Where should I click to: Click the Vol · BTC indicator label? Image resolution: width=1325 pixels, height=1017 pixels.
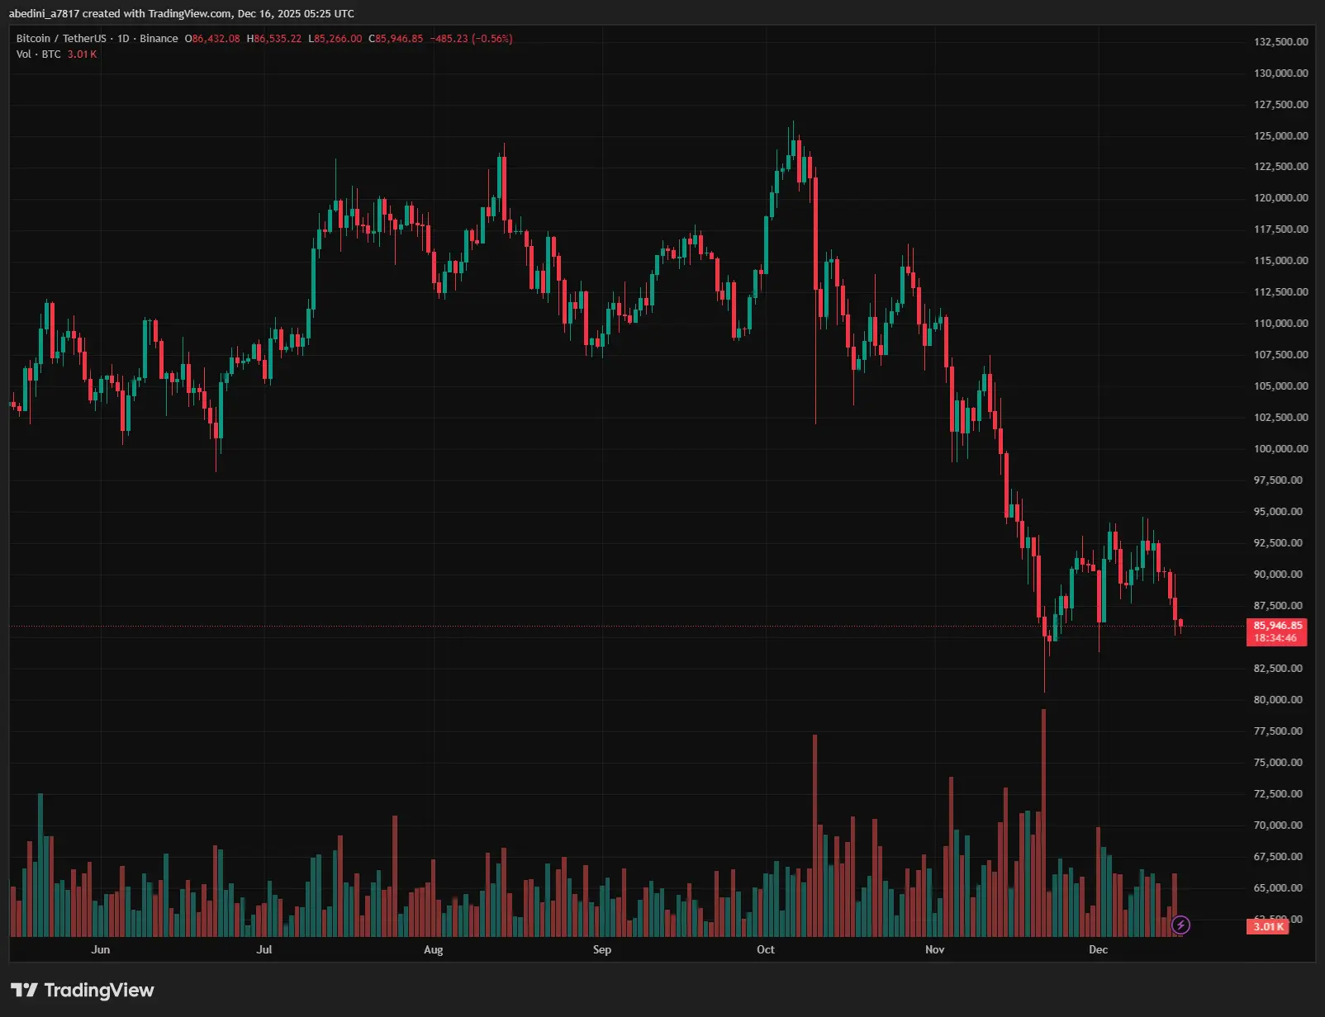38,54
